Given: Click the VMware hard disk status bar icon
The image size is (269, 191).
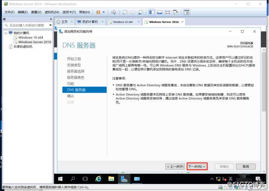Looking at the screenshot, I should 220,187.
